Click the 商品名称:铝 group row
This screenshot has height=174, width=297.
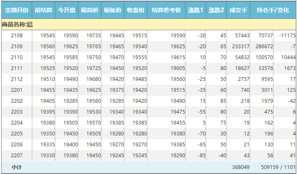pyautogui.click(x=18, y=25)
